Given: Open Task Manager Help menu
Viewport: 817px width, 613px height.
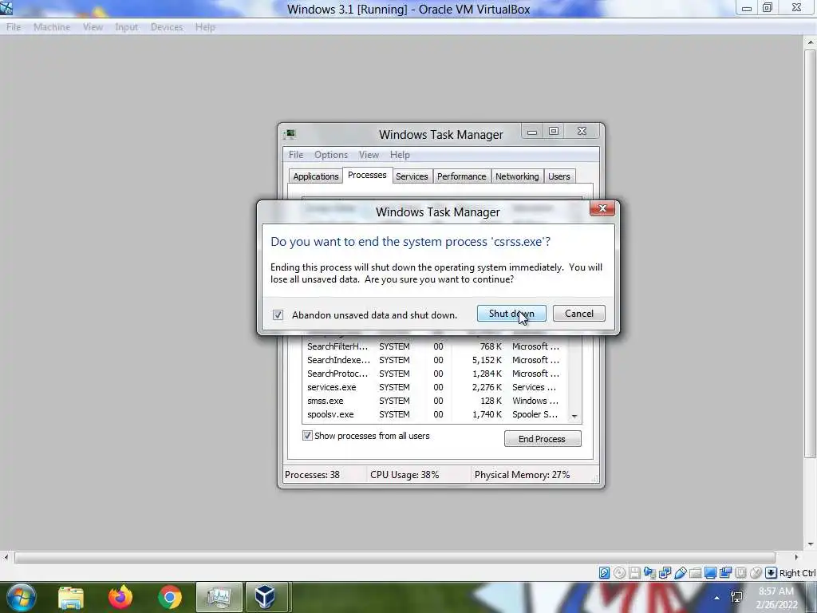Looking at the screenshot, I should point(400,155).
